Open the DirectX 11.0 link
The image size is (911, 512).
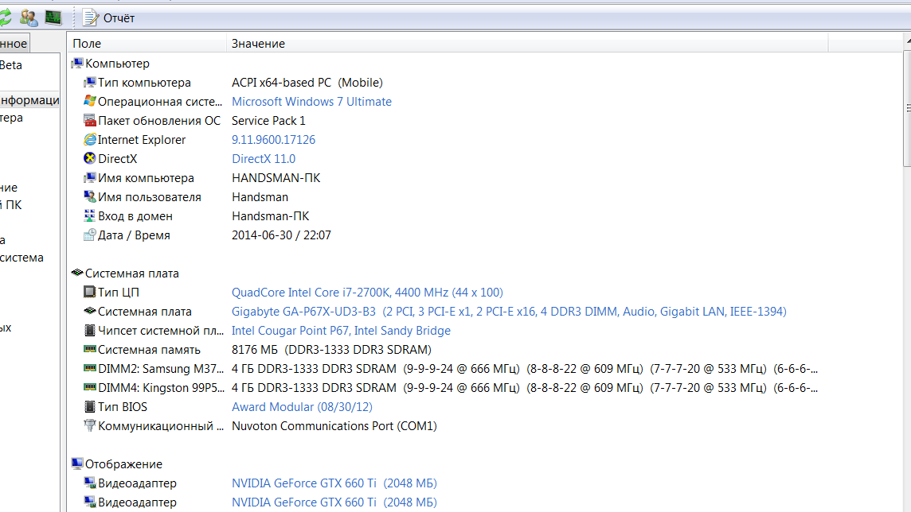pyautogui.click(x=264, y=159)
